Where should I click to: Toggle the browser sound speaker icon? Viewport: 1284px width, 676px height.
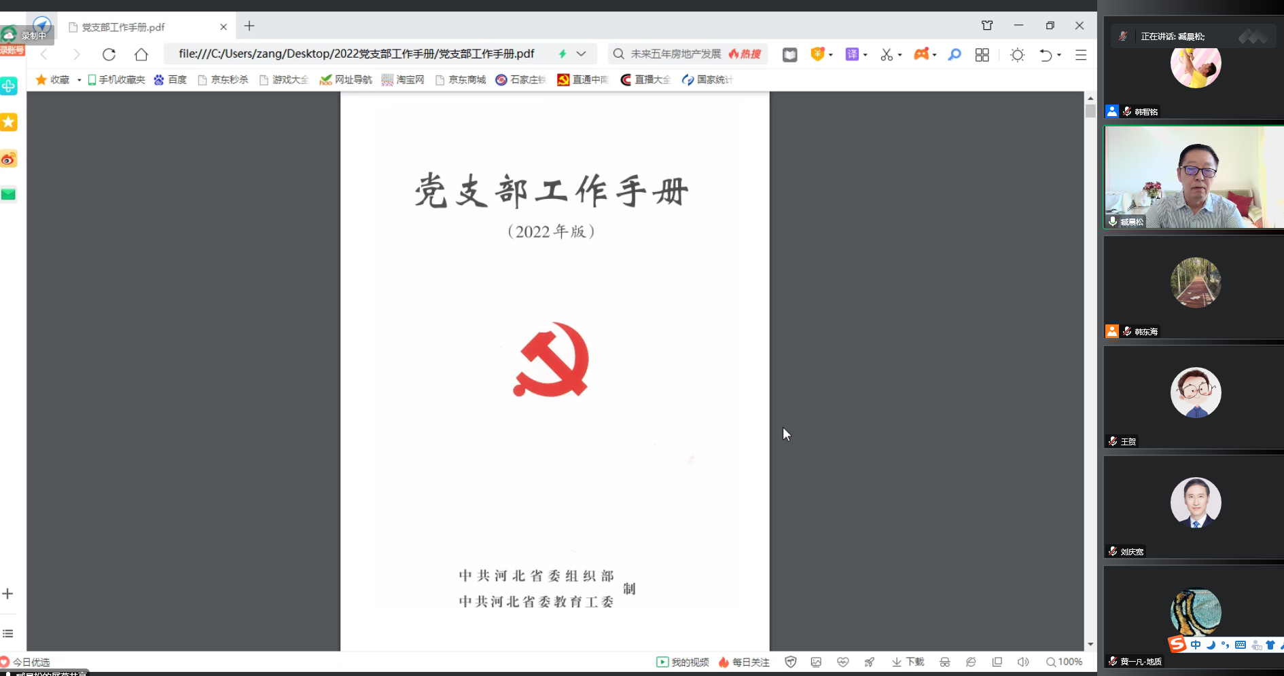click(x=1022, y=662)
